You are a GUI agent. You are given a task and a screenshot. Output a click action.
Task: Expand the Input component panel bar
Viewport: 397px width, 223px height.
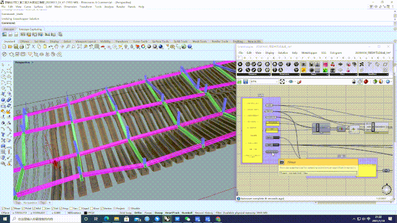pyautogui.click(x=314, y=74)
